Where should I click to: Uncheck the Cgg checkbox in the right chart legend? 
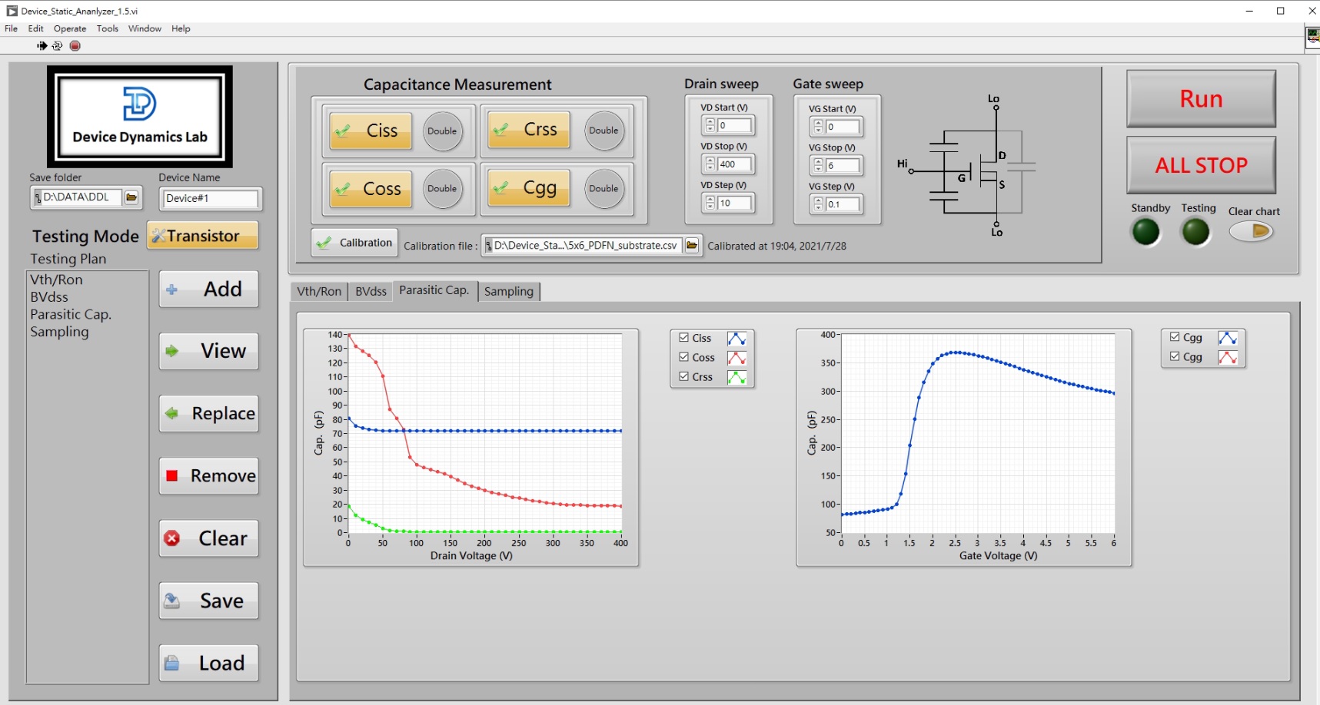click(1174, 356)
